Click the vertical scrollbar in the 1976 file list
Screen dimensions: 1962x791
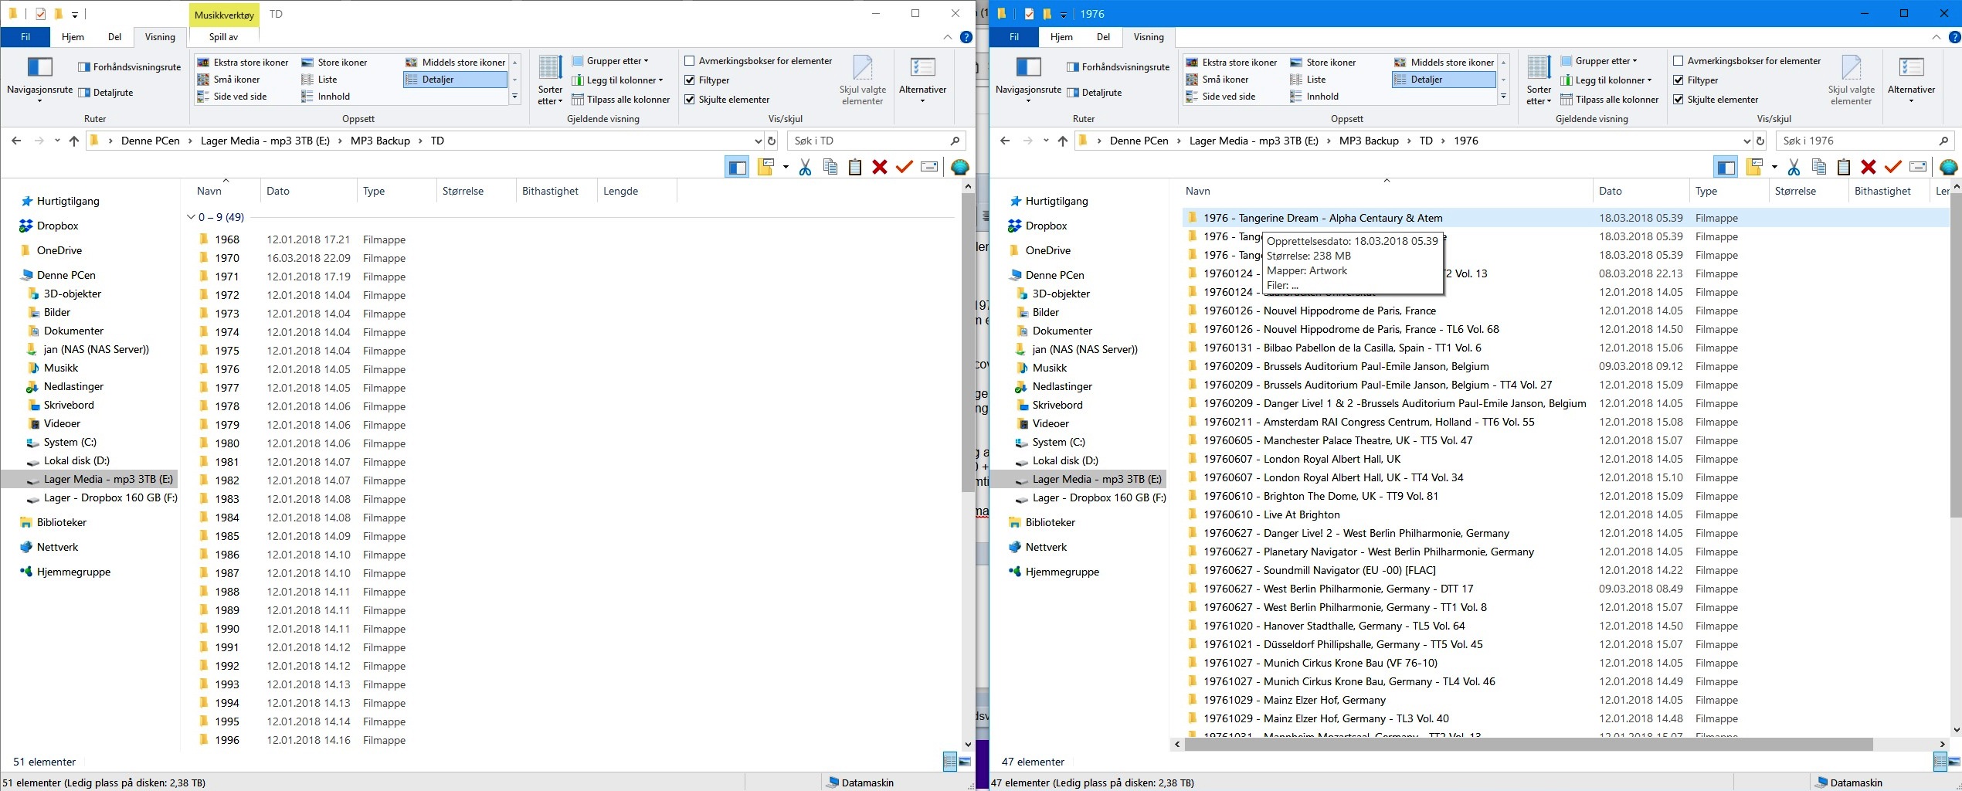(x=1956, y=355)
